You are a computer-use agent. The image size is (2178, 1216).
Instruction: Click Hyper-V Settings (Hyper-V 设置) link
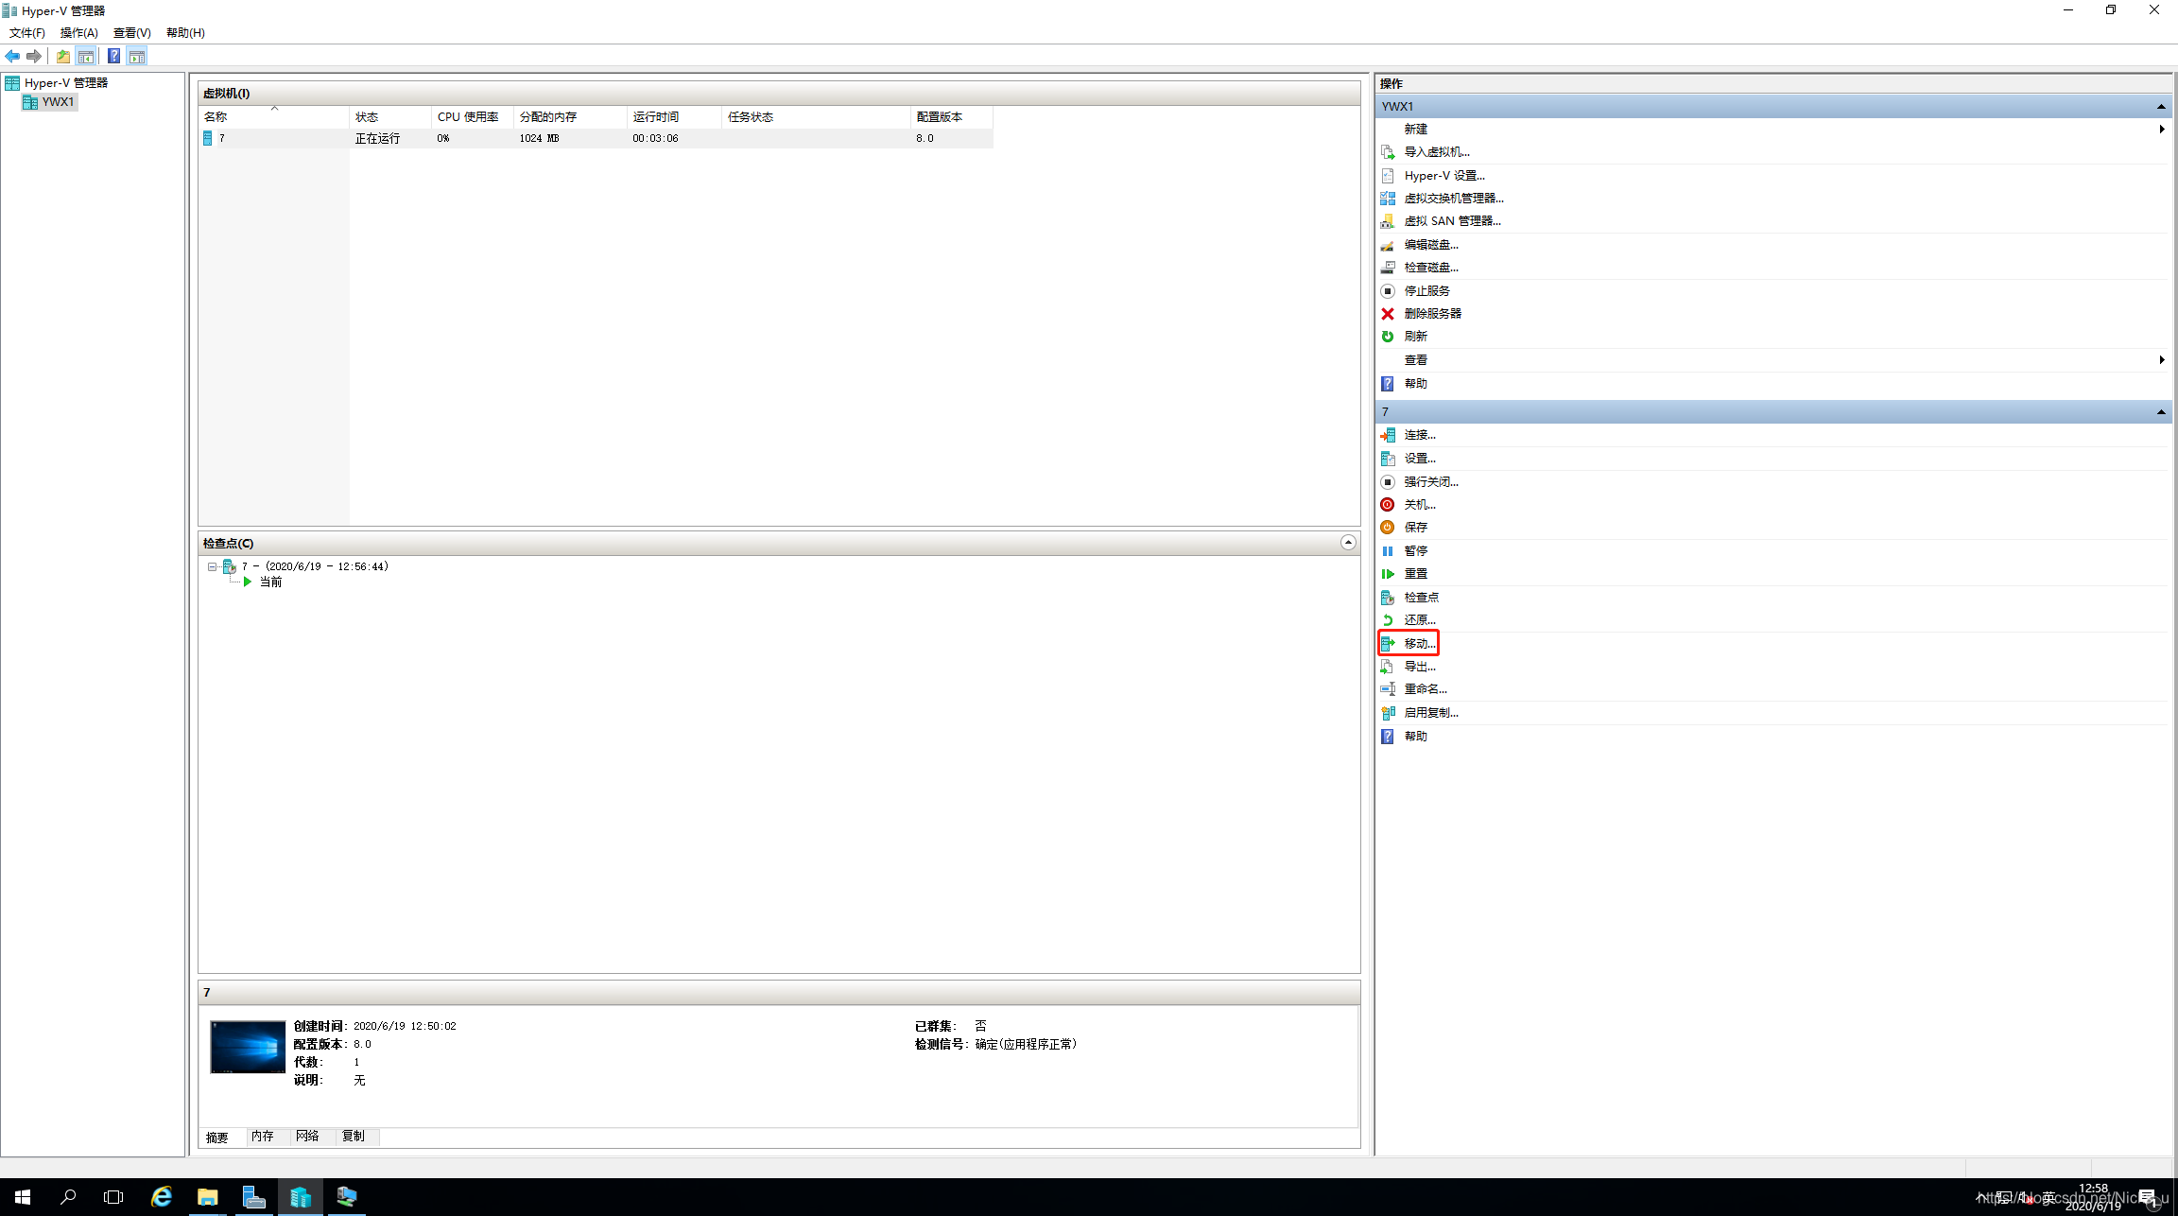point(1443,176)
